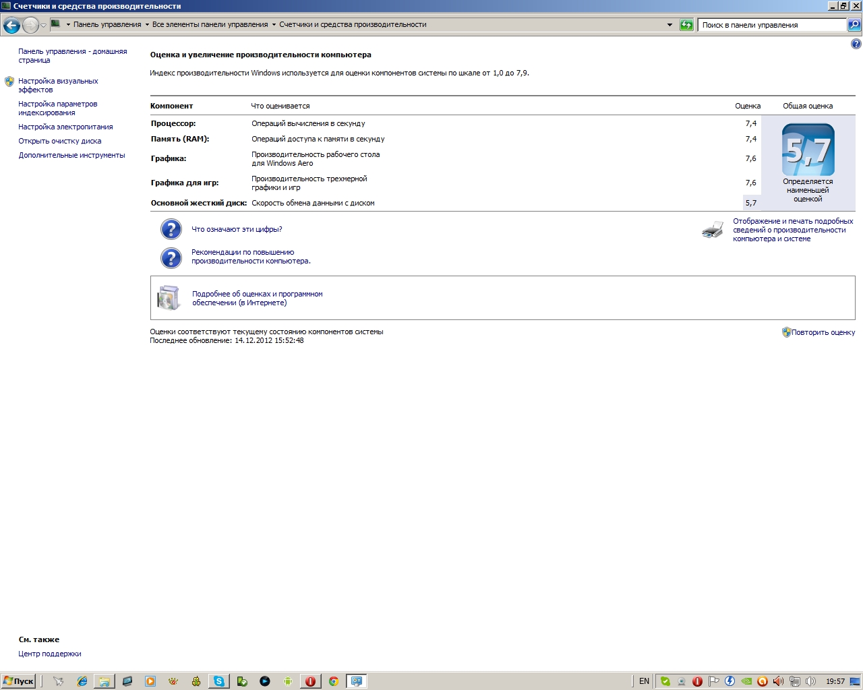Open Google Chrome from the taskbar

333,681
